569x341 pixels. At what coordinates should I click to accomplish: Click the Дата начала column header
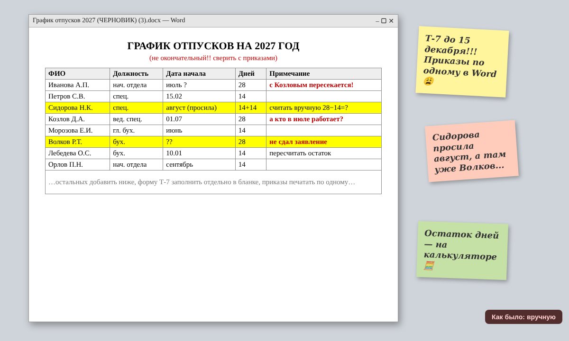[x=199, y=74]
